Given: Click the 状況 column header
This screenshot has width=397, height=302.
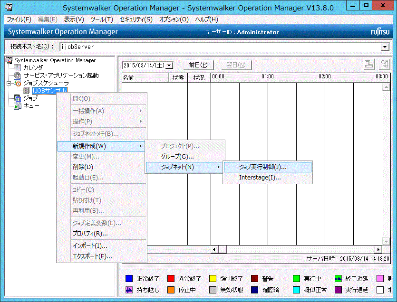Looking at the screenshot, I should 199,78.
